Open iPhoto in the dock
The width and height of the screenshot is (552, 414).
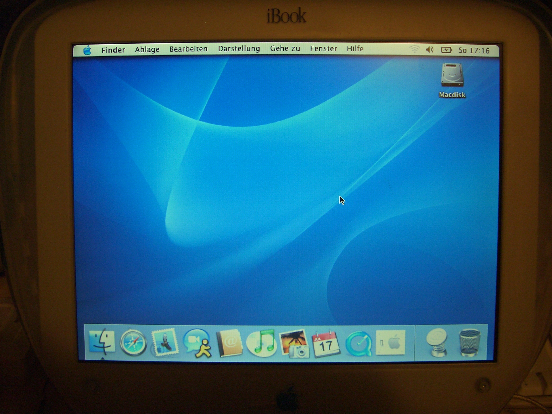tap(294, 343)
